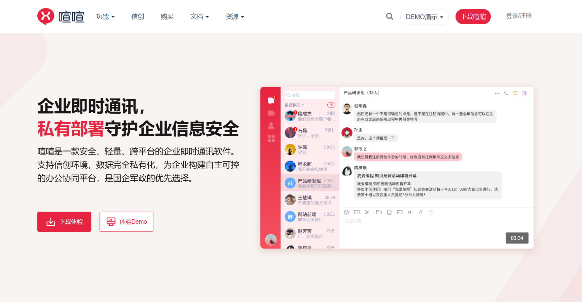Select the contacts person icon in preview sidebar
This screenshot has height=302, width=582.
click(271, 126)
